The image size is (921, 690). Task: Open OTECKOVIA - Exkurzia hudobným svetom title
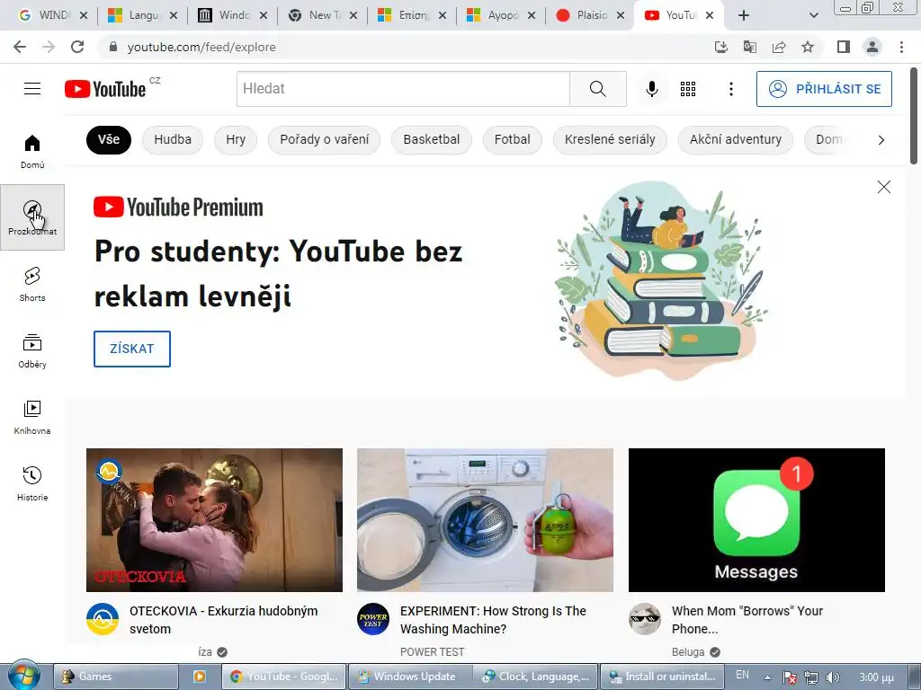[223, 620]
